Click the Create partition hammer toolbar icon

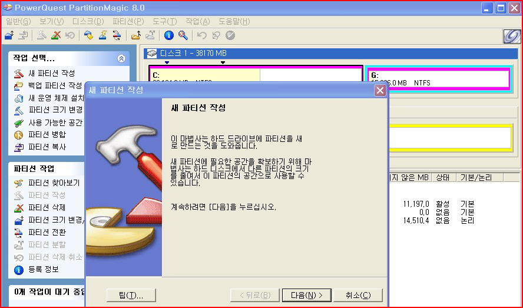click(x=41, y=35)
